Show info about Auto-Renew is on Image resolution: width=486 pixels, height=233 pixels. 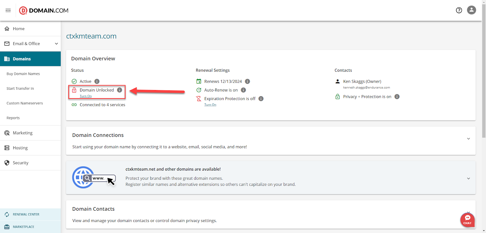click(x=243, y=90)
